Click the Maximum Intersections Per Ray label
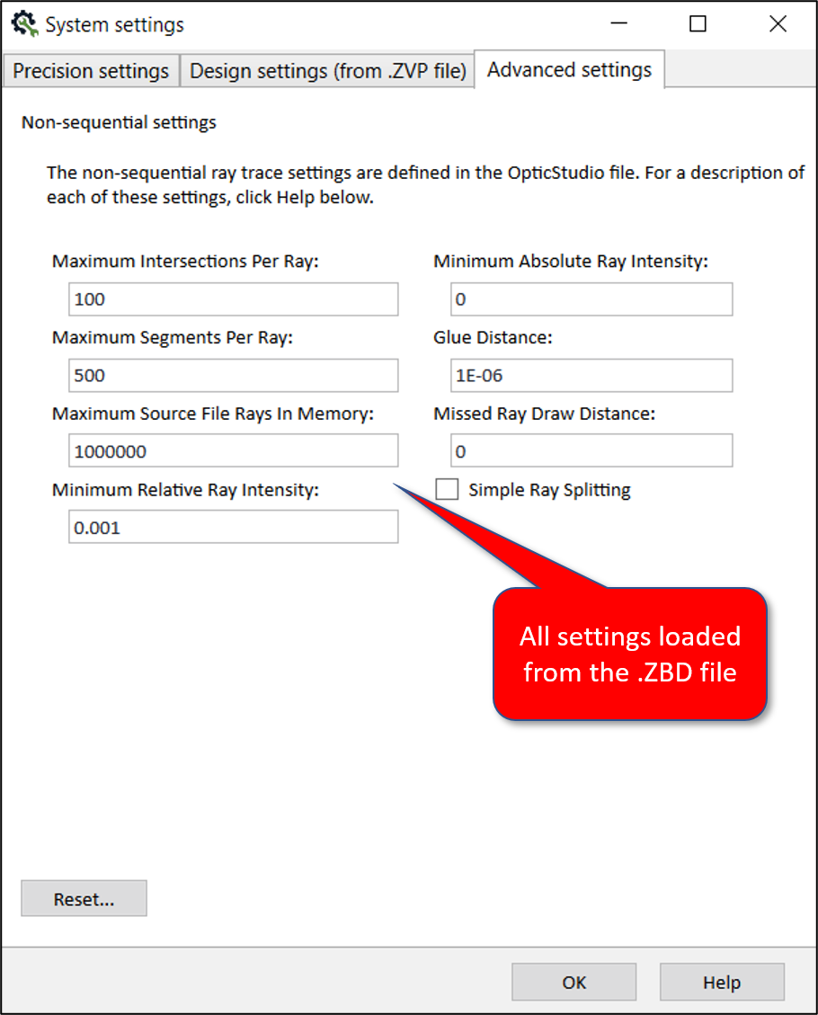Screen dimensions: 818x1015 tap(186, 261)
